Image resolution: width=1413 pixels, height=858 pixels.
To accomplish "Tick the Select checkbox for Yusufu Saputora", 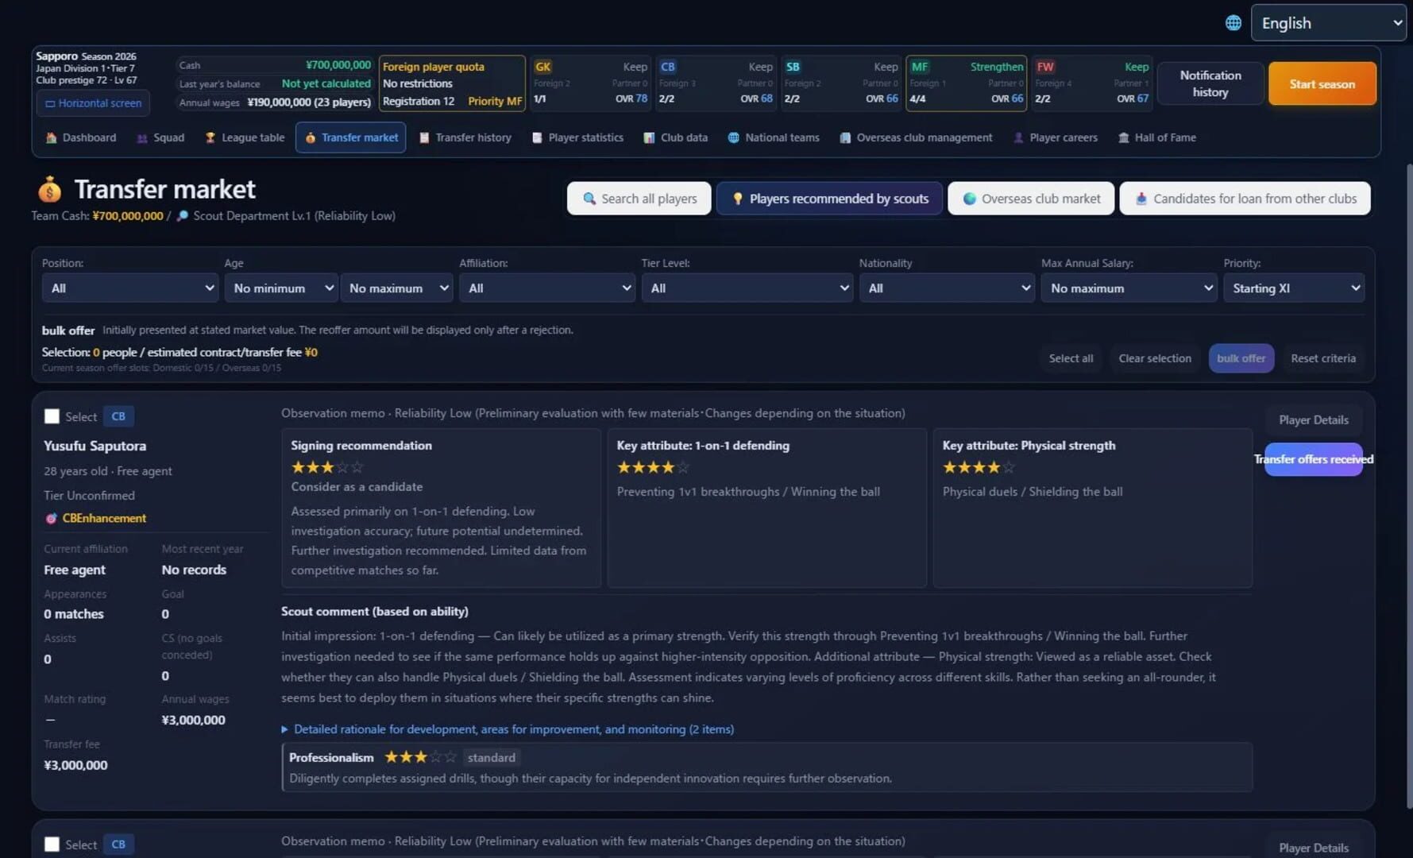I will coord(52,416).
